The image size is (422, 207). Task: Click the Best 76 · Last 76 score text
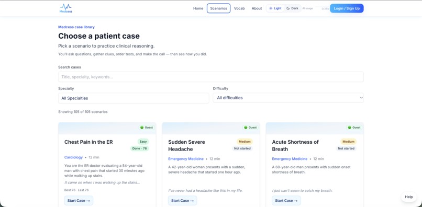[x=76, y=190]
